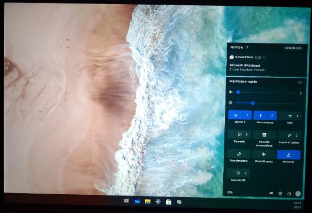Image resolution: width=312 pixels, height=213 pixels.
Task: Enable the Modalità aereo airplane tile
Action: [264, 154]
